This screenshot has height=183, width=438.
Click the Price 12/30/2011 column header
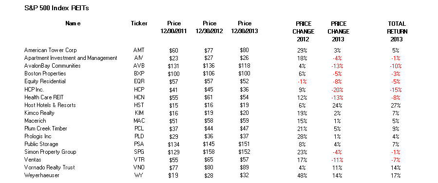174,27
